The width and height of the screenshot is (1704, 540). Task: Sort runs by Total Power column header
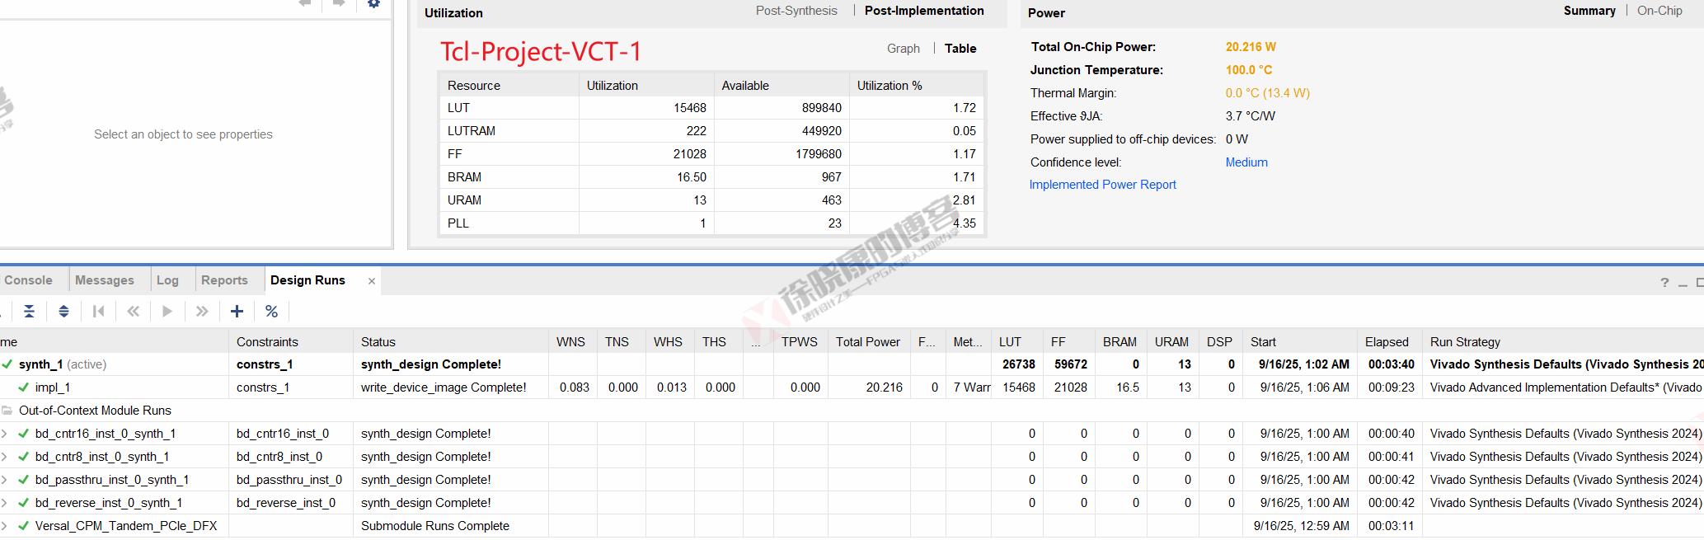pos(869,341)
